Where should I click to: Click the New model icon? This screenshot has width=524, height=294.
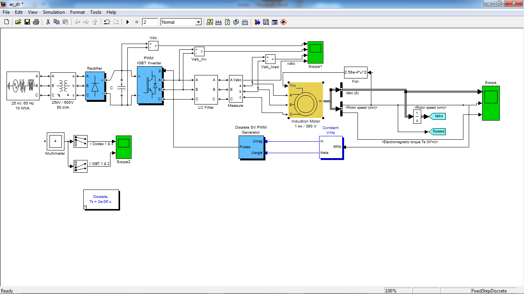7,22
